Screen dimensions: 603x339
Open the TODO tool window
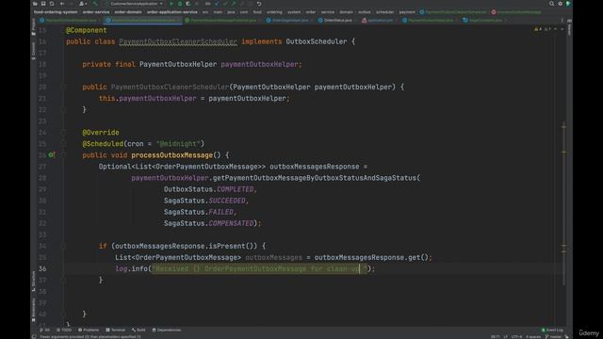(64, 330)
